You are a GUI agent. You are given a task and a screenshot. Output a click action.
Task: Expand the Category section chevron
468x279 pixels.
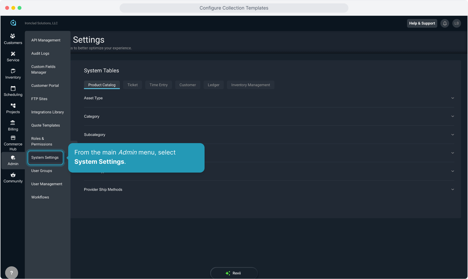coord(453,117)
